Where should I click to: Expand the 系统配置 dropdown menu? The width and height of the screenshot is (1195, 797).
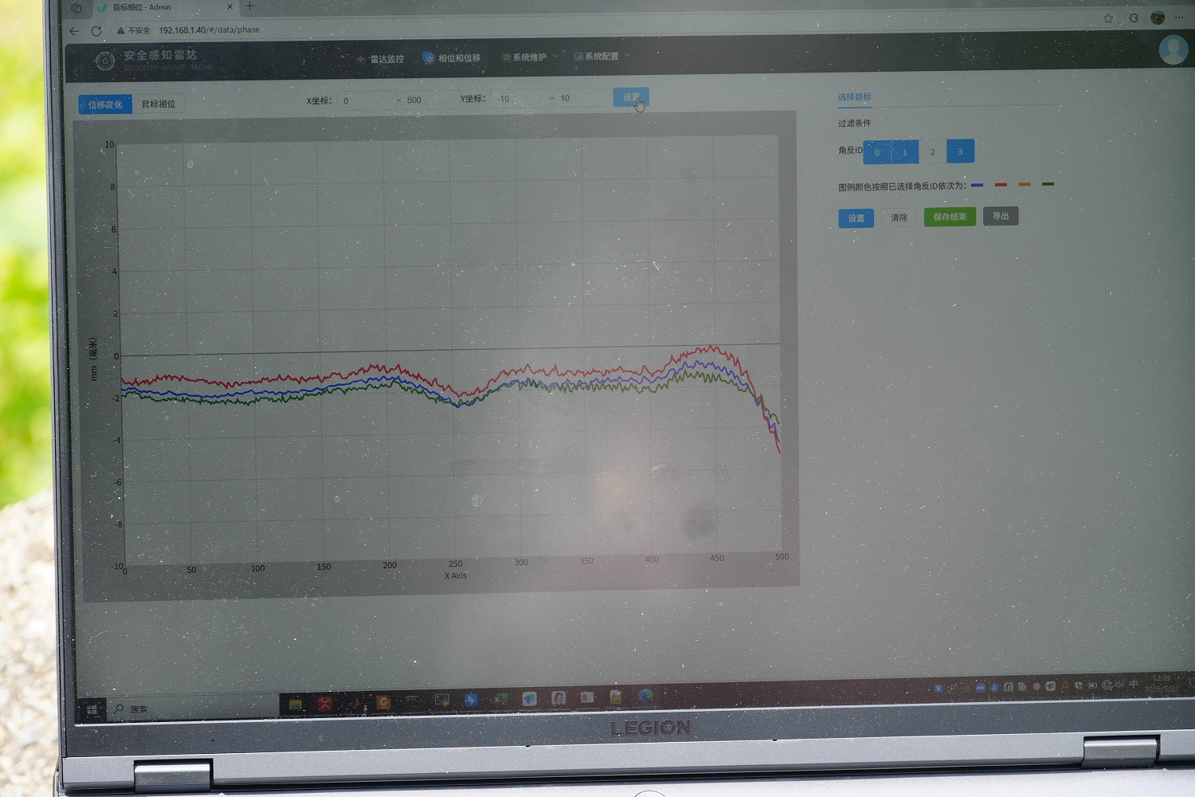(x=601, y=57)
